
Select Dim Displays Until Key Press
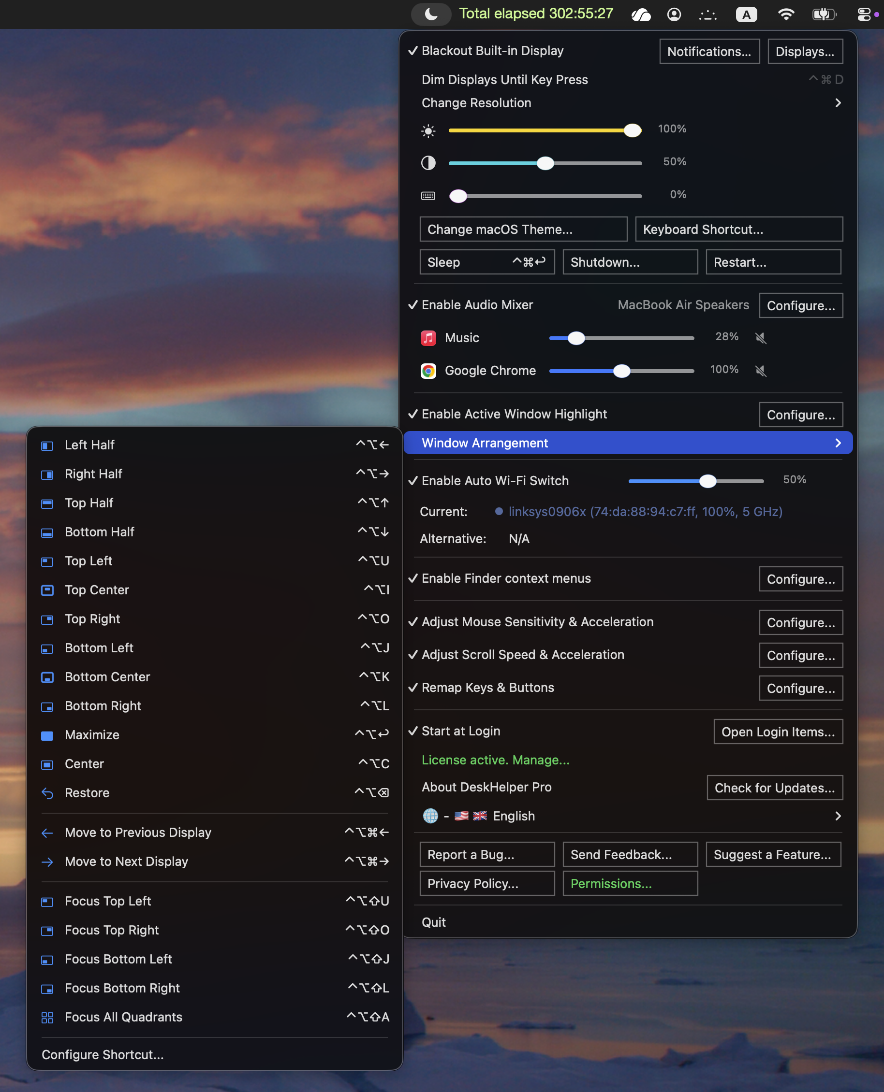628,80
